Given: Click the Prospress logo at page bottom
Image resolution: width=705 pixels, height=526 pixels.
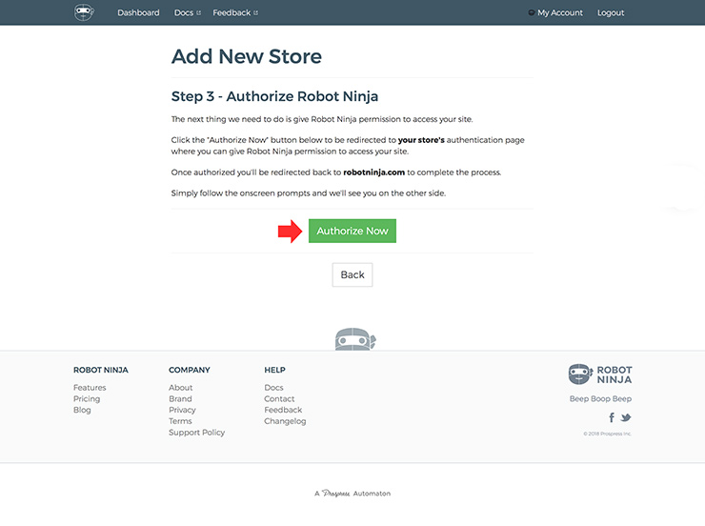Looking at the screenshot, I should (336, 494).
